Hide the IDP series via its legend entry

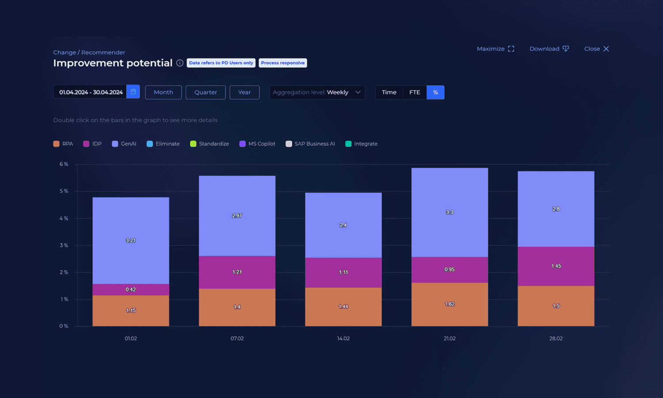point(92,144)
